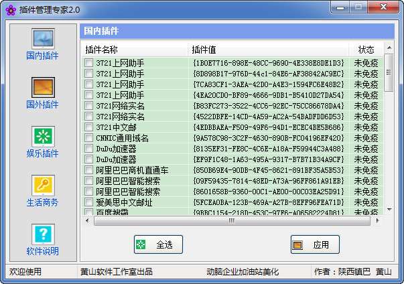Check 阿里巴巴智能搜索 with value {8601658B...}

click(88, 192)
